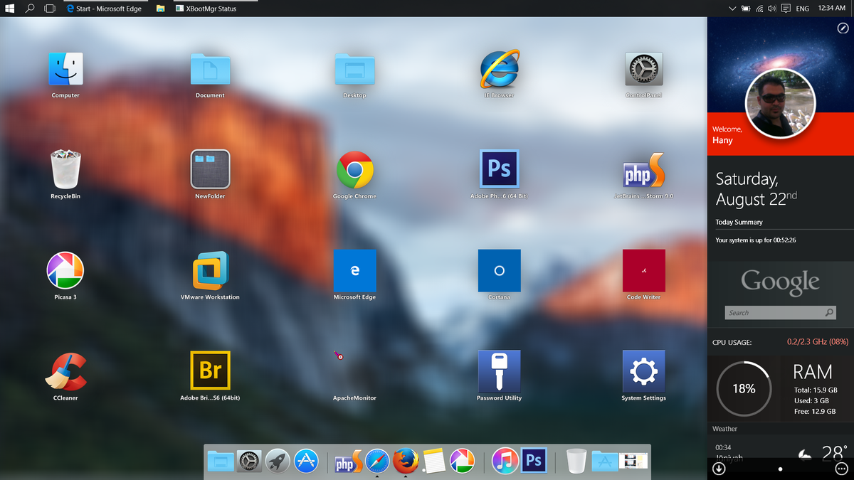The image size is (854, 480).
Task: Open the App Store icon in the dock
Action: [x=306, y=462]
